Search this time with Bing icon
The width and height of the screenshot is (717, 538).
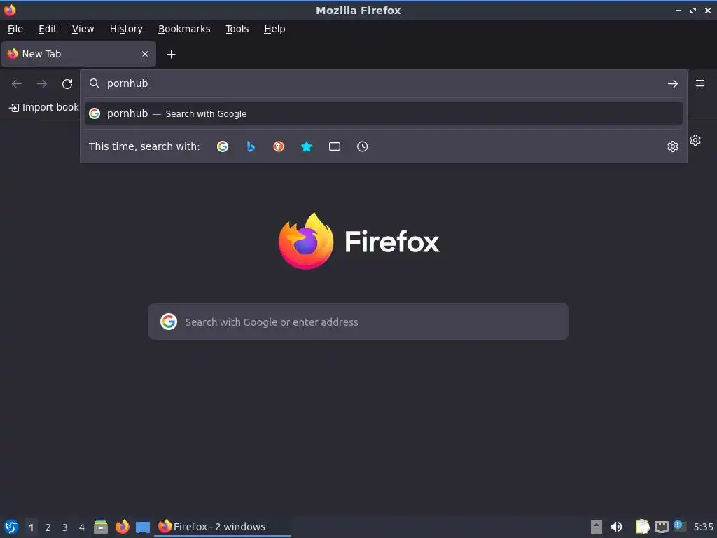click(251, 146)
